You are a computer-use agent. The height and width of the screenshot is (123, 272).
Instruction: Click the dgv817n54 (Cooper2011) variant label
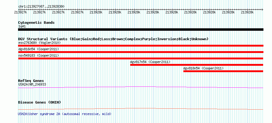tap(150, 62)
